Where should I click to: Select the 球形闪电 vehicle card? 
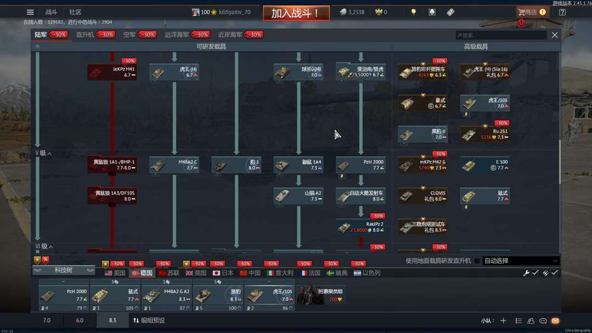[298, 72]
